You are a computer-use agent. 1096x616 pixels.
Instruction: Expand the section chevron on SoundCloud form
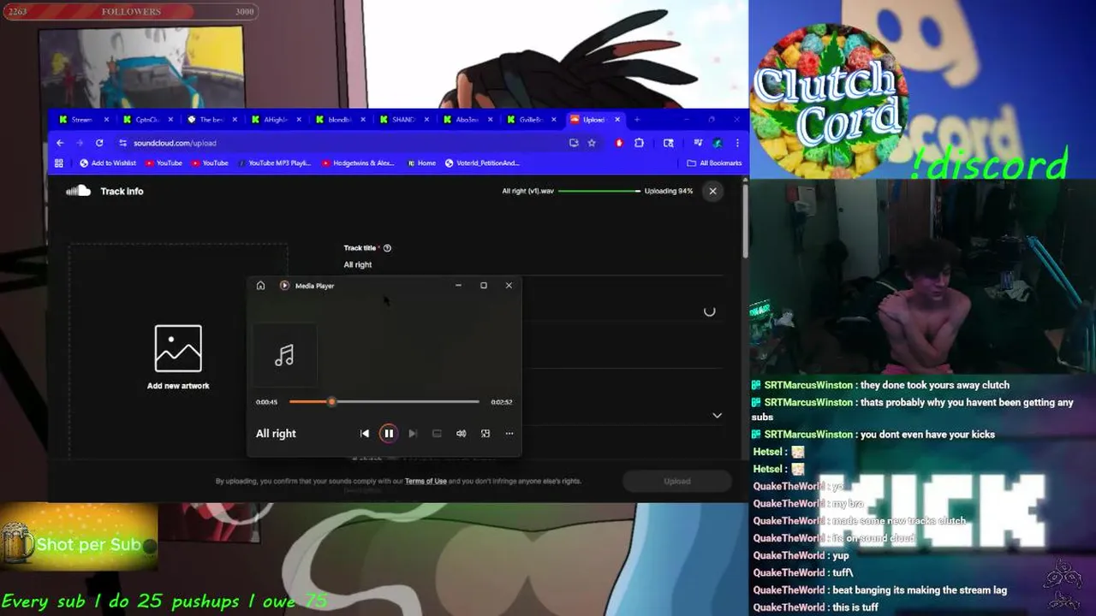point(717,416)
